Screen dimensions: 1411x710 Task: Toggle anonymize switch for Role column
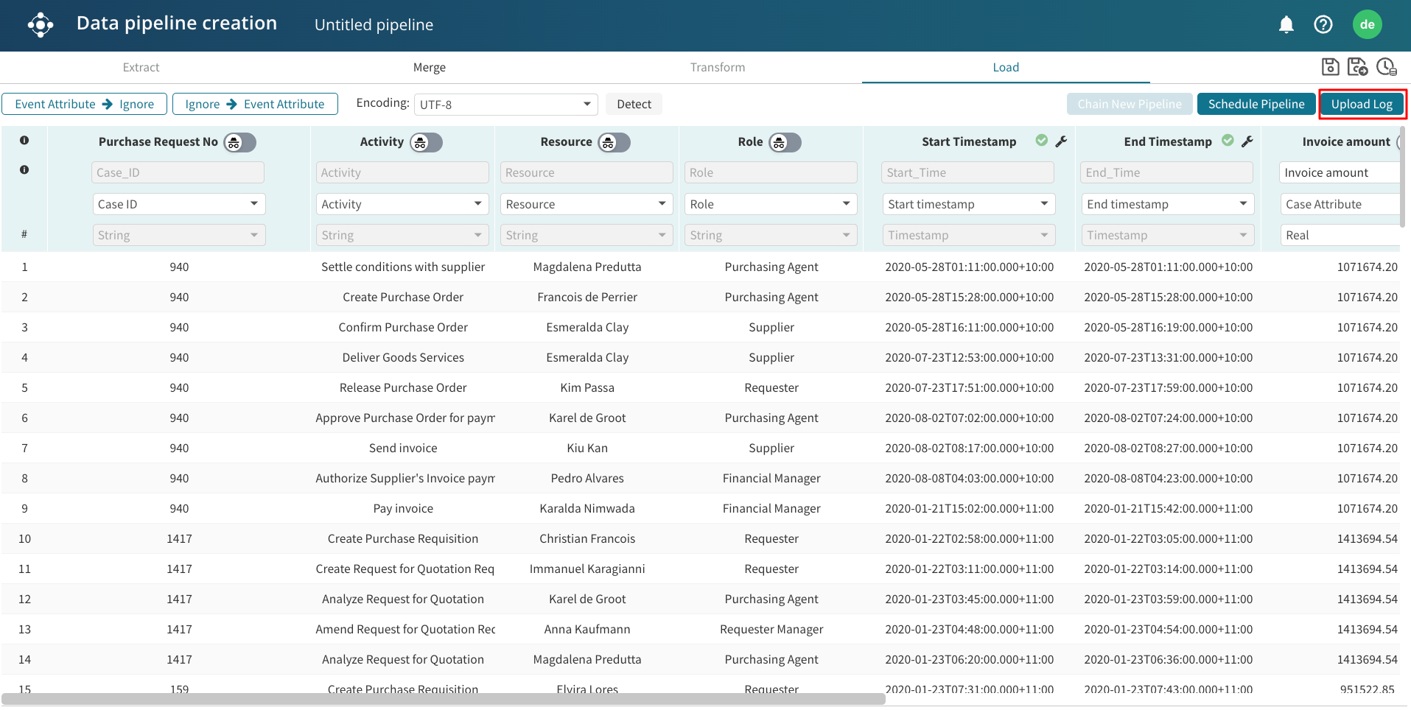[x=785, y=143]
